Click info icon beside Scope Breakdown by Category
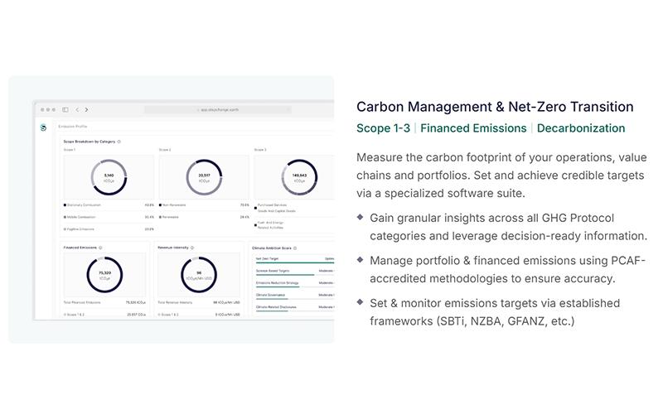The height and width of the screenshot is (414, 663). coord(119,142)
